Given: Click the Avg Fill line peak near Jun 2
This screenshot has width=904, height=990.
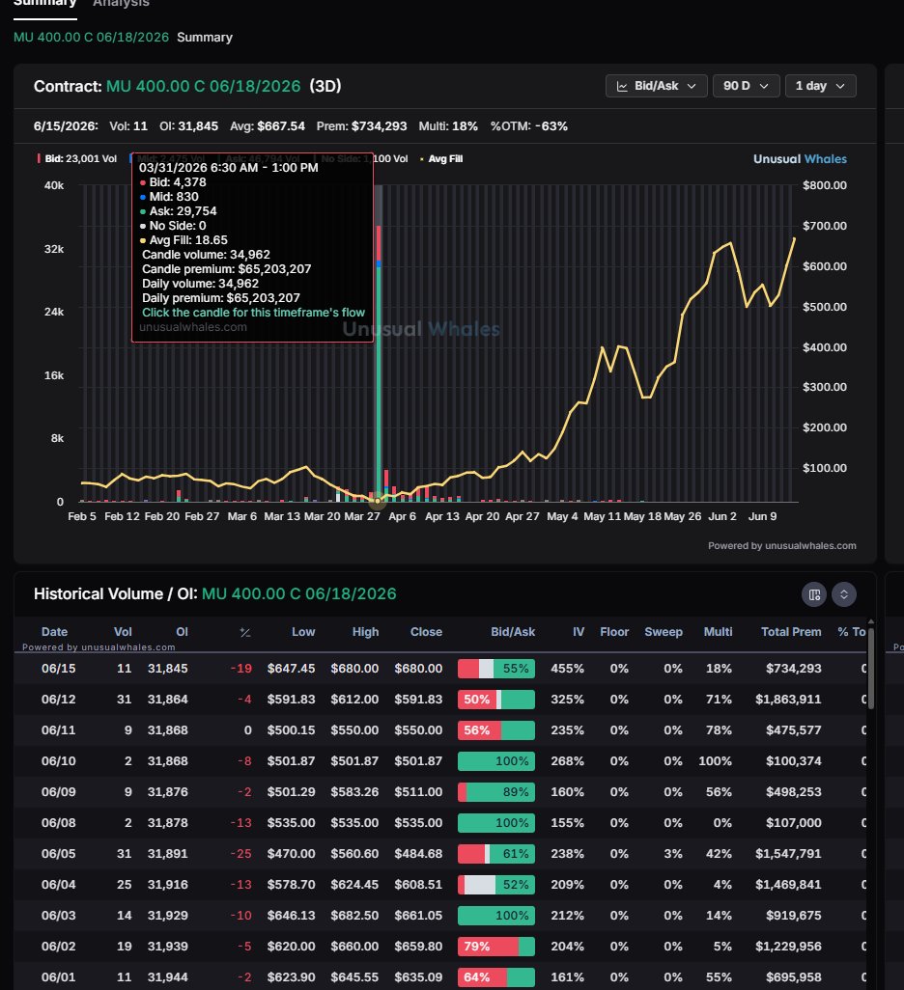Looking at the screenshot, I should coord(730,243).
